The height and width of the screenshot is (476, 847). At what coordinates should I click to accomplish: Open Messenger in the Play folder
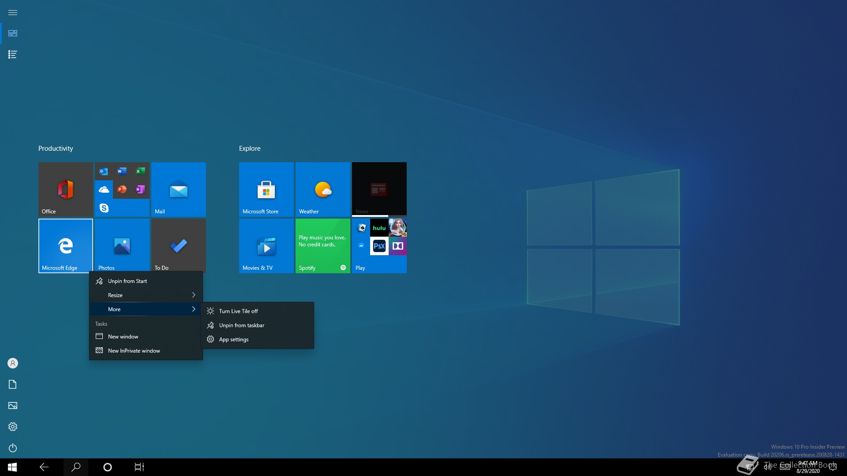(x=361, y=246)
